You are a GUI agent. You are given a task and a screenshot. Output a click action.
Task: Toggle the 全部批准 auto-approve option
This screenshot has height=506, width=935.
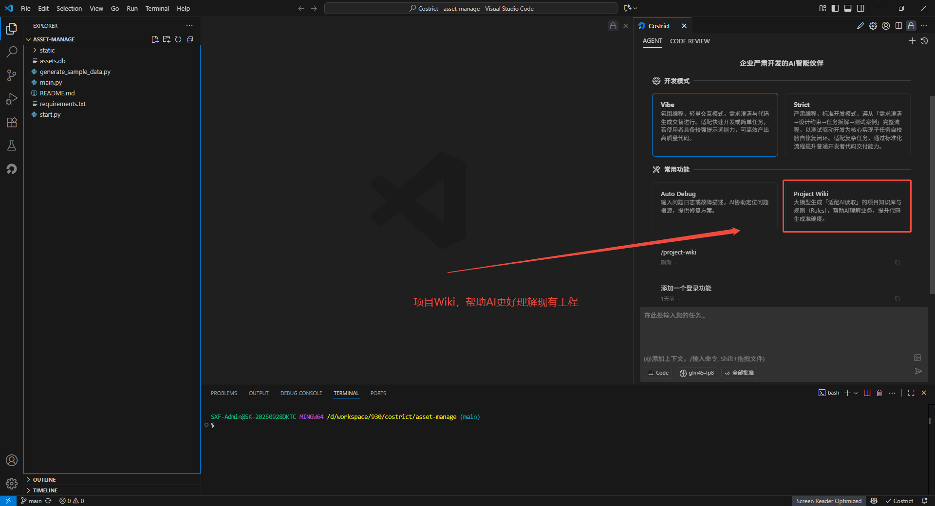[x=739, y=373]
